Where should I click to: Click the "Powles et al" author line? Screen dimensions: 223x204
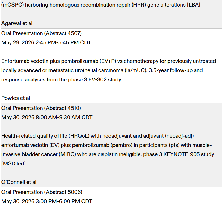(x=16, y=98)
